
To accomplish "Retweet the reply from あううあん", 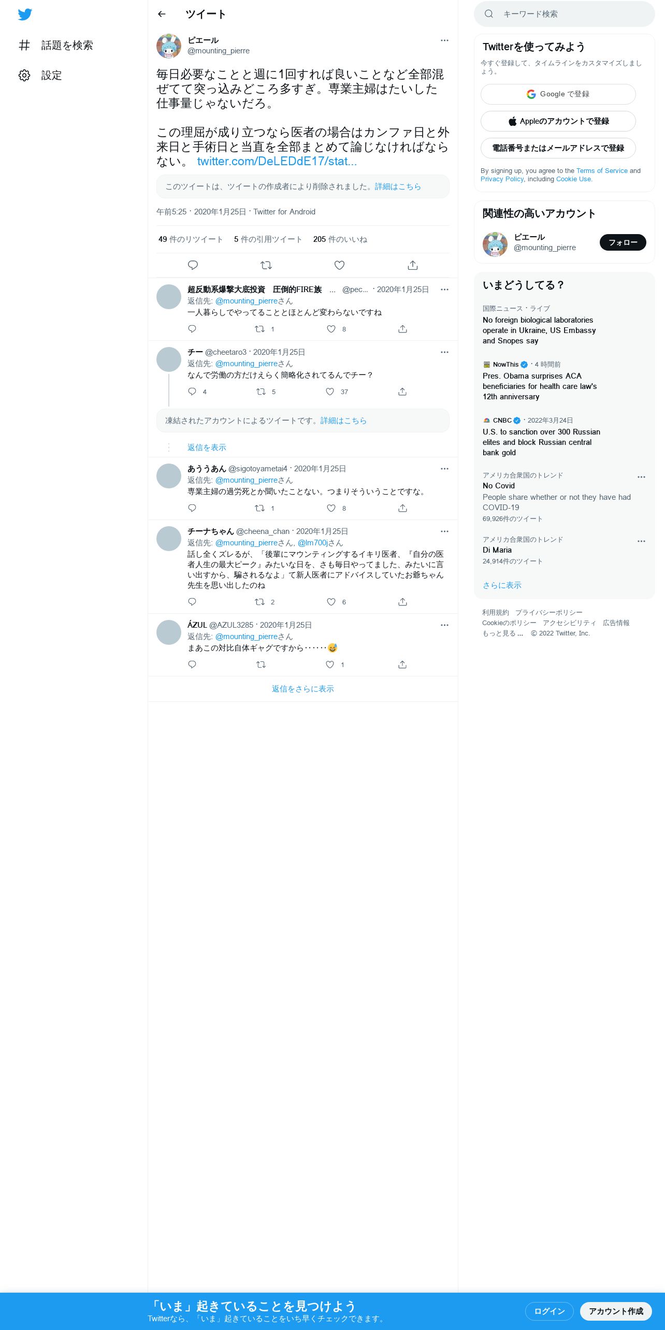I will [260, 508].
